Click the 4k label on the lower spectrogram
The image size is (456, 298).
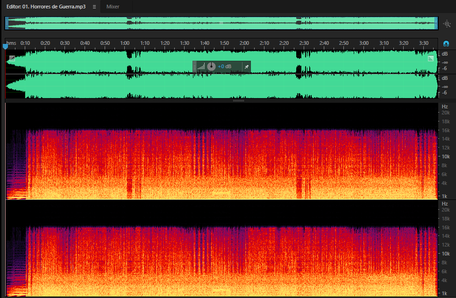(x=444, y=280)
